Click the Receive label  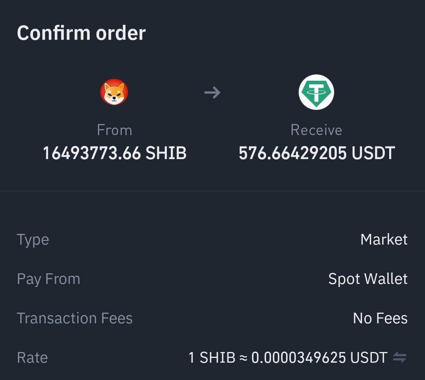316,130
